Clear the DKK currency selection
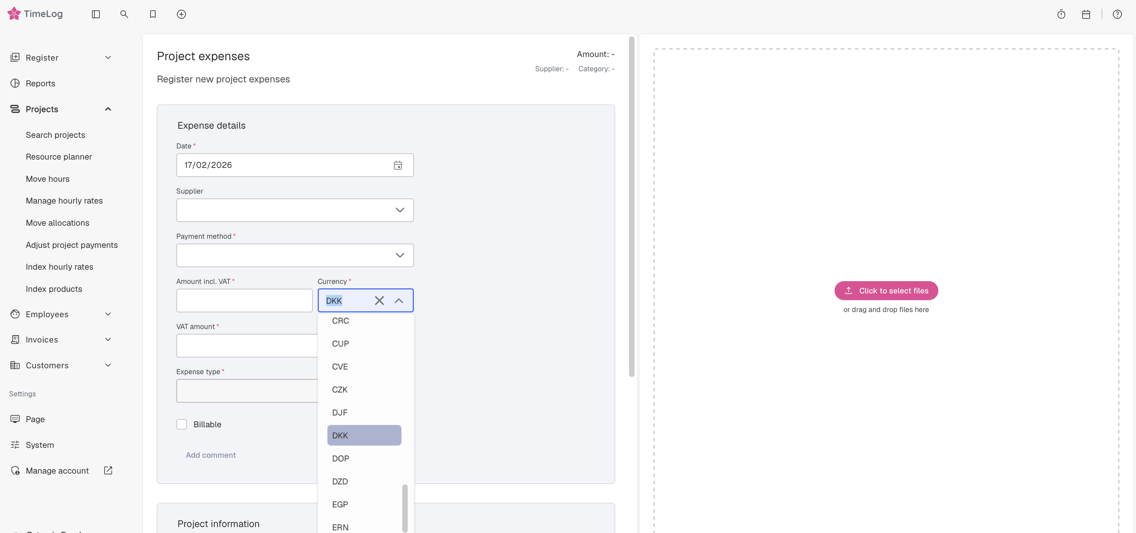The image size is (1136, 533). pos(379,301)
